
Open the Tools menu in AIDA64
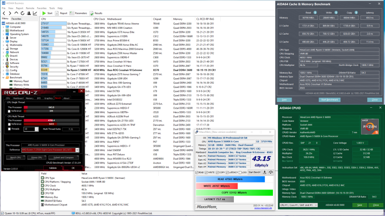point(52,8)
